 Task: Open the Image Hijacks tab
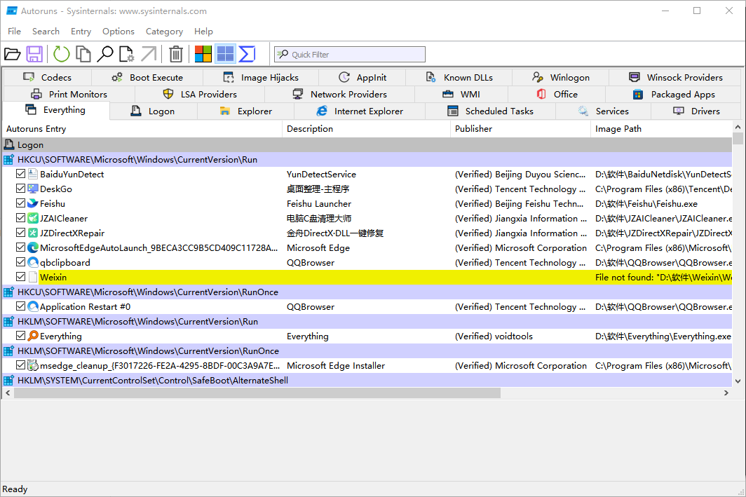[261, 78]
